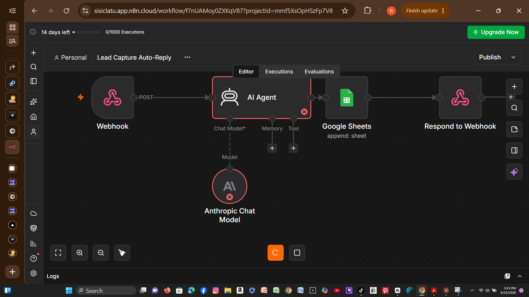Add a node after Respond to Webhook
This screenshot has width=529, height=297.
(x=511, y=97)
